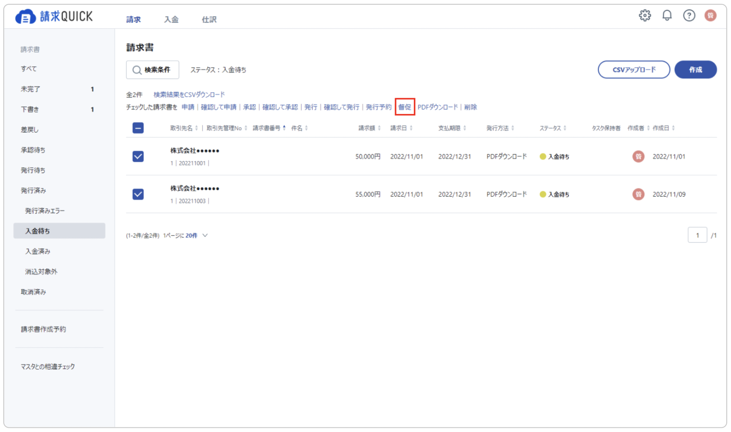The image size is (731, 432).
Task: Click the 承認 bulk action link
Action: pos(249,107)
